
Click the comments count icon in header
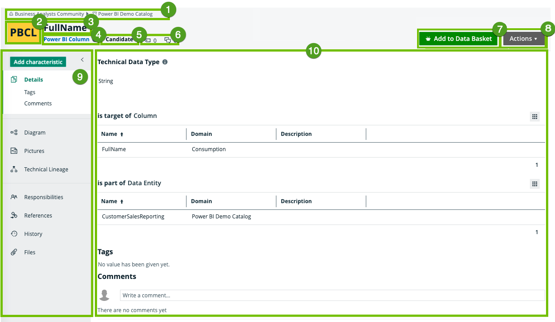tap(168, 40)
